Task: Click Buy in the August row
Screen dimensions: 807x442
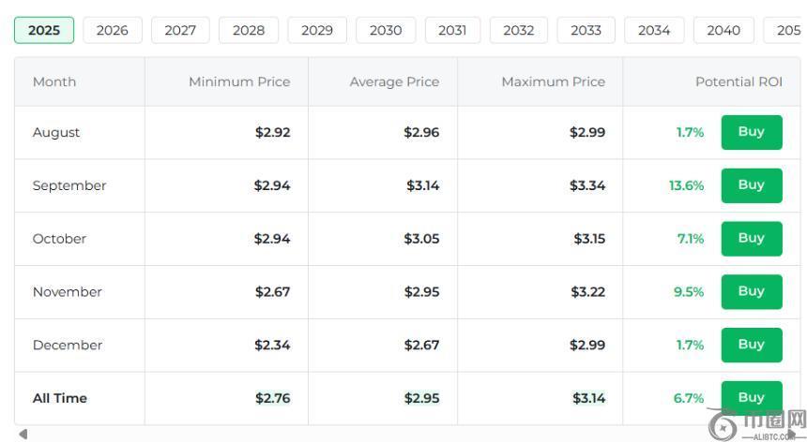Action: pos(751,132)
